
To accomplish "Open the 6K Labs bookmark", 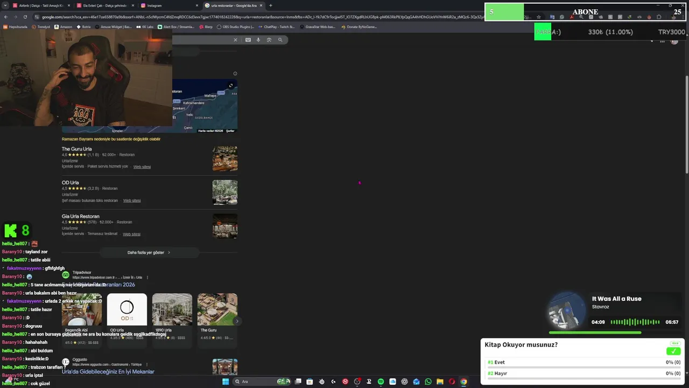I will pyautogui.click(x=145, y=27).
